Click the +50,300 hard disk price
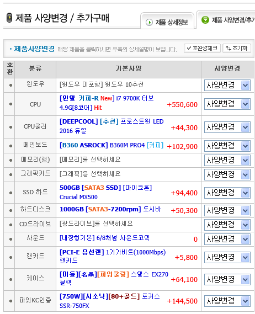The image size is (255, 314). click(x=184, y=211)
